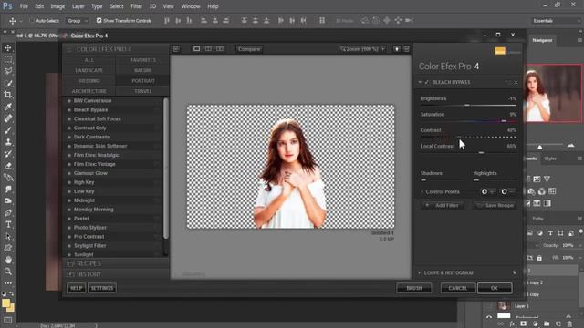Remove the Bleach Bypass filter with X
This screenshot has width=584, height=328.
point(516,82)
